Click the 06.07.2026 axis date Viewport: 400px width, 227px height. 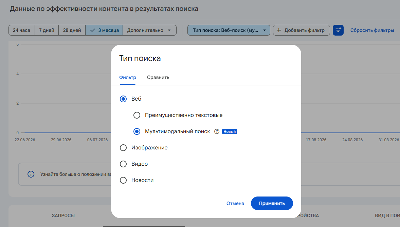[x=97, y=140]
